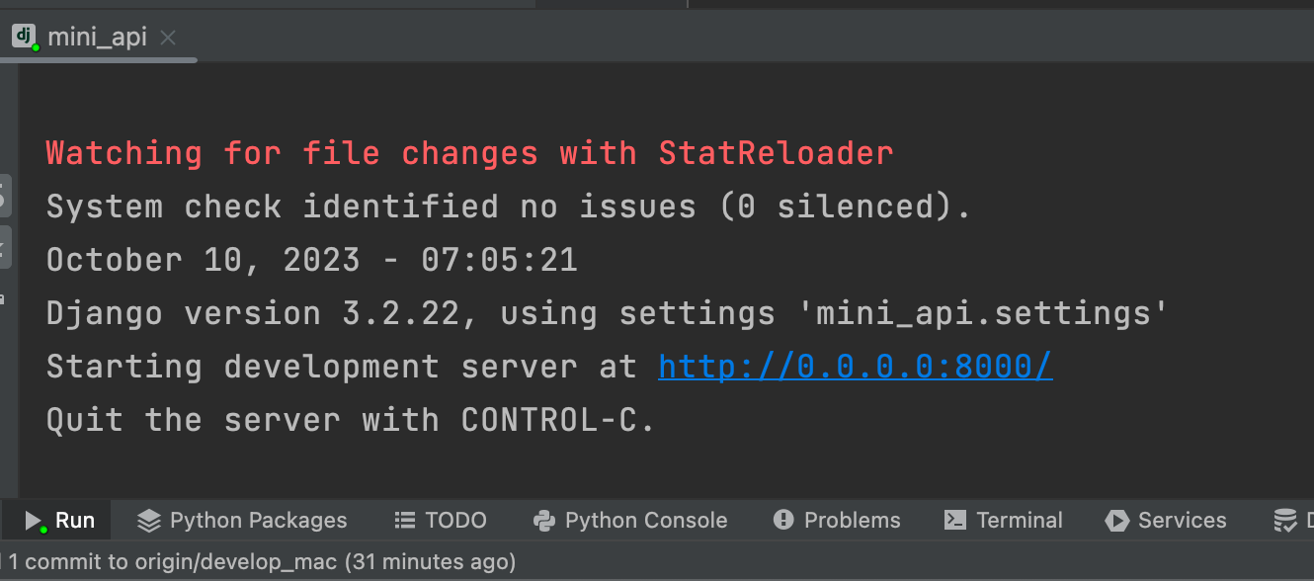This screenshot has height=581, width=1314.
Task: Switch to the Run tool window
Action: point(60,520)
